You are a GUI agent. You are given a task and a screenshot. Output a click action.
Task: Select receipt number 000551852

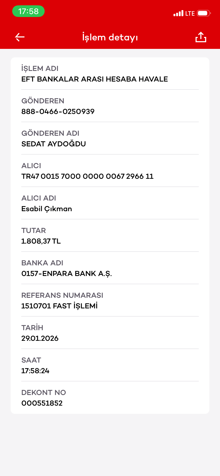coord(42,403)
